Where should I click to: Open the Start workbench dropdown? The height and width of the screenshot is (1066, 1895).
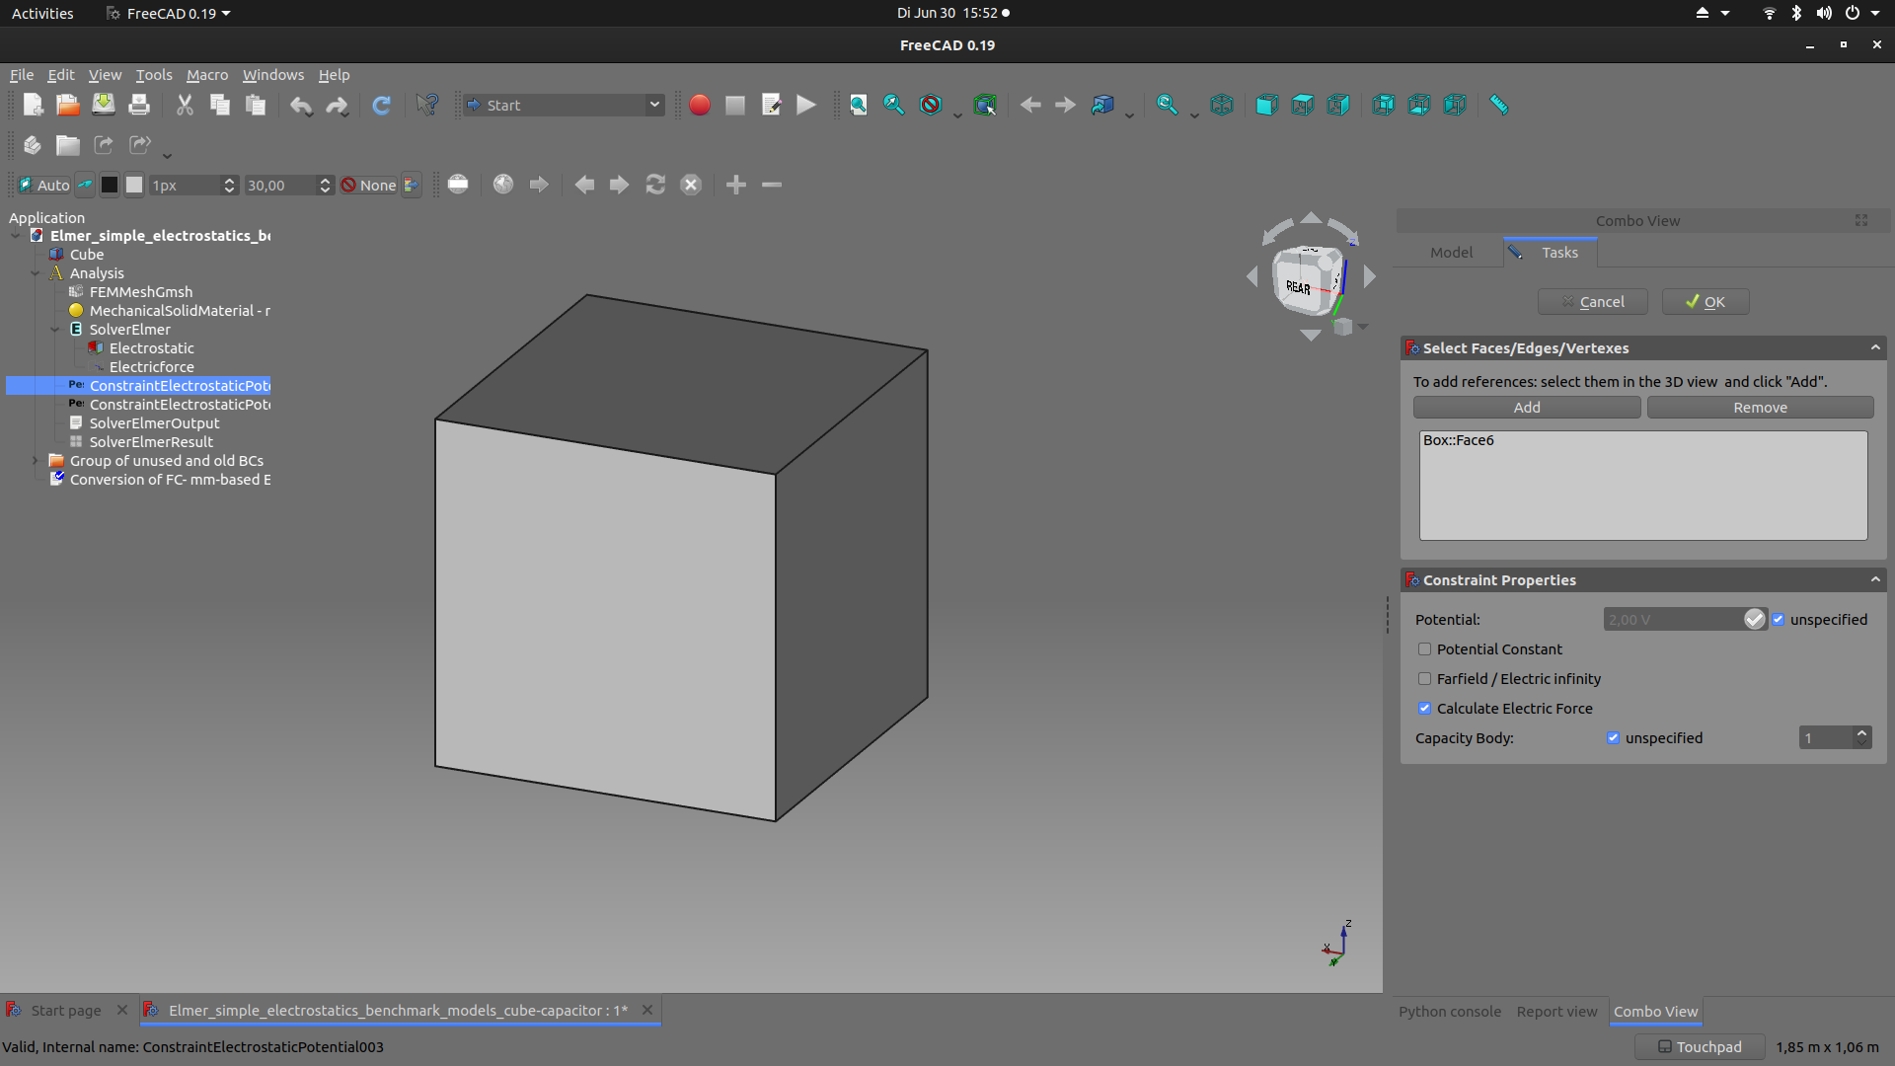point(564,105)
